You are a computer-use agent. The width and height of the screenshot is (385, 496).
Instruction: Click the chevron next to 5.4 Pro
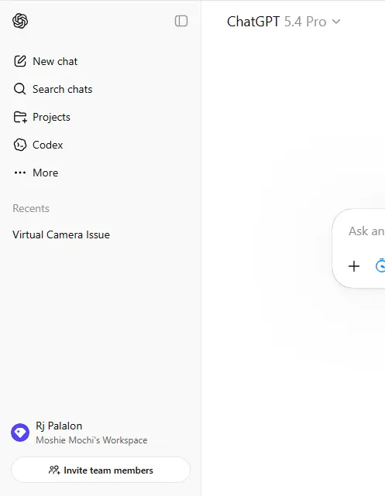[336, 22]
